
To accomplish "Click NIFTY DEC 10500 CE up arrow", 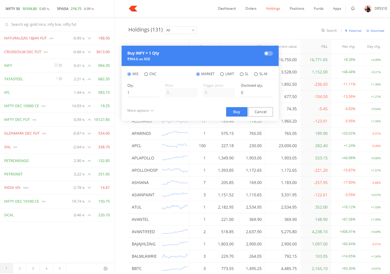I will (x=89, y=106).
